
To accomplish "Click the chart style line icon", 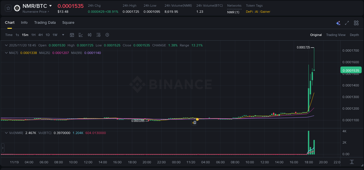I will coord(81,35).
